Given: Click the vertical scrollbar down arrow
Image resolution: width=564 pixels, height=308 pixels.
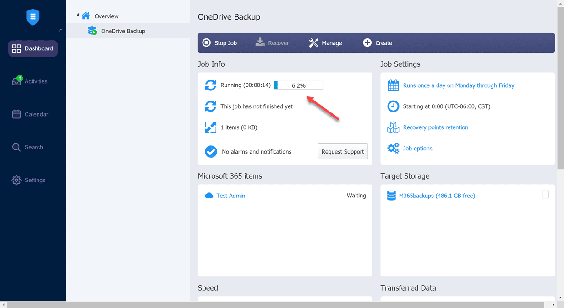Looking at the screenshot, I should (560, 298).
